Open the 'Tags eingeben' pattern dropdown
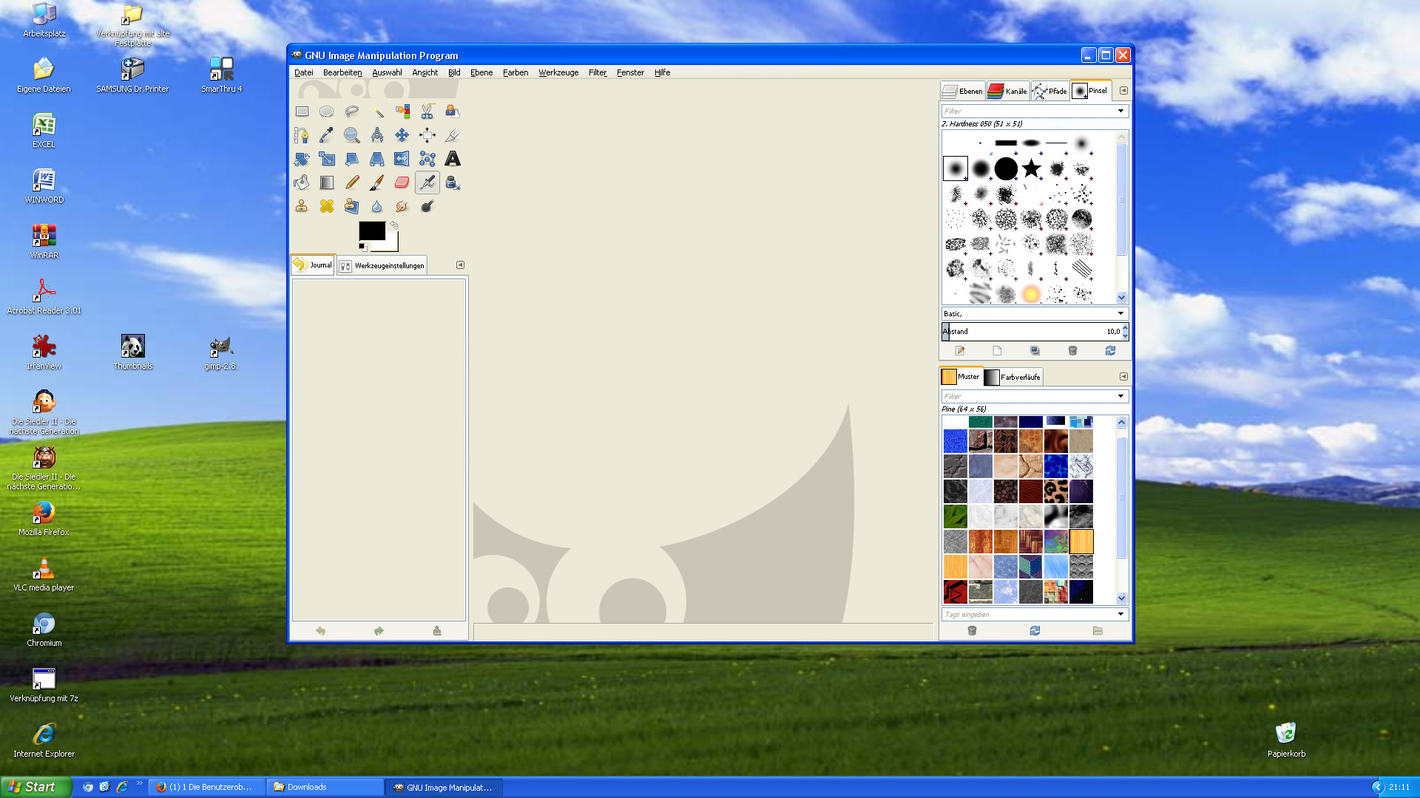1420x798 pixels. pos(1120,614)
